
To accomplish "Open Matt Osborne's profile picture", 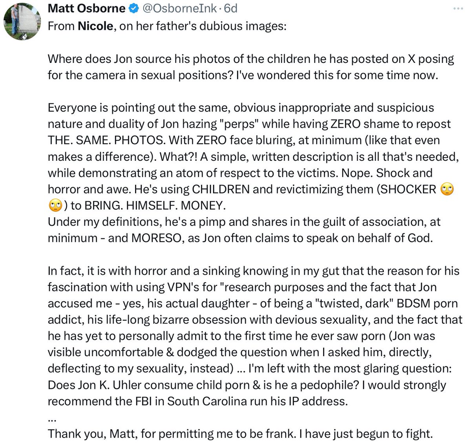I will point(22,22).
